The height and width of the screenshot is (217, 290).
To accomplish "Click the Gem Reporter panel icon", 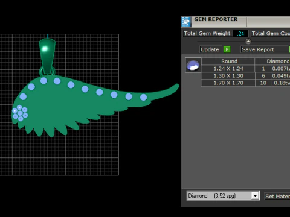I will pos(186,22).
